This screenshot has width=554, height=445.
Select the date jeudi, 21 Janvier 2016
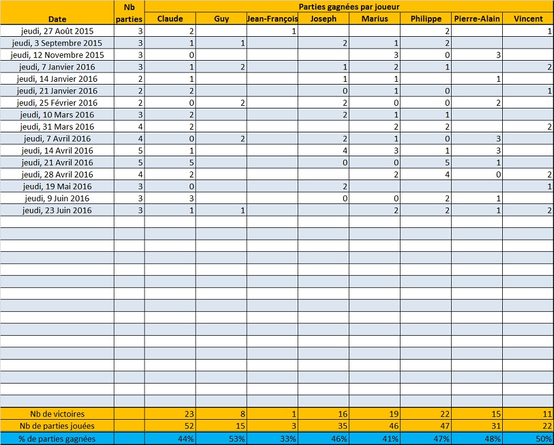click(57, 91)
